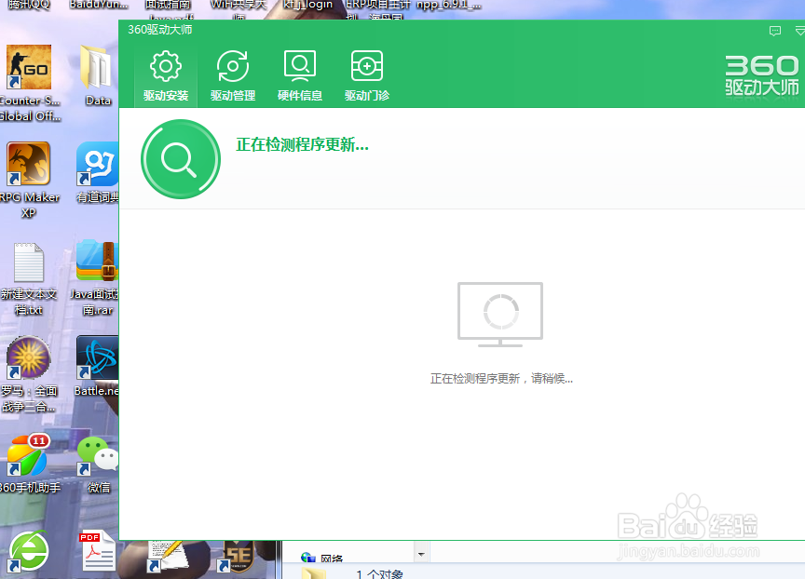The width and height of the screenshot is (805, 579).
Task: Switch to the 驱动管理 tab
Action: 233,76
